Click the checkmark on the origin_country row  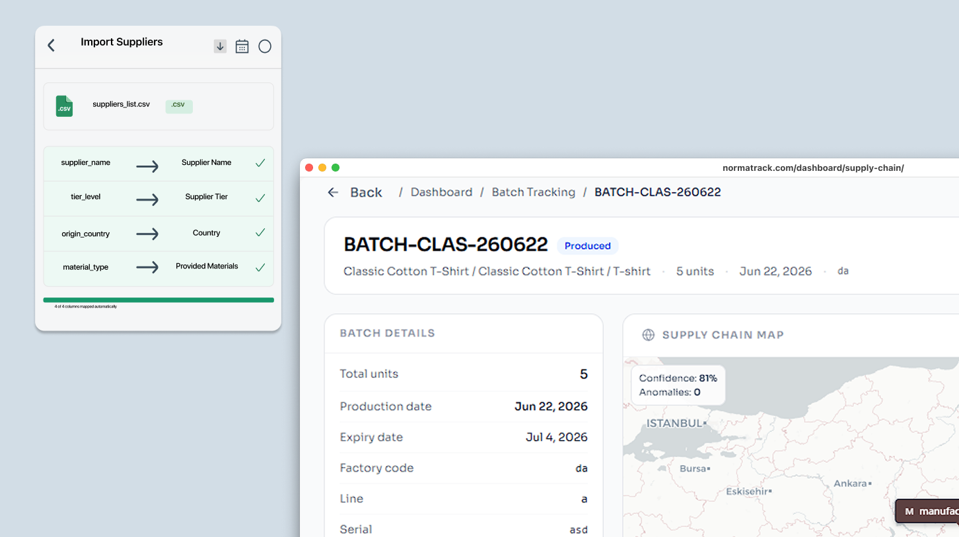pos(260,232)
